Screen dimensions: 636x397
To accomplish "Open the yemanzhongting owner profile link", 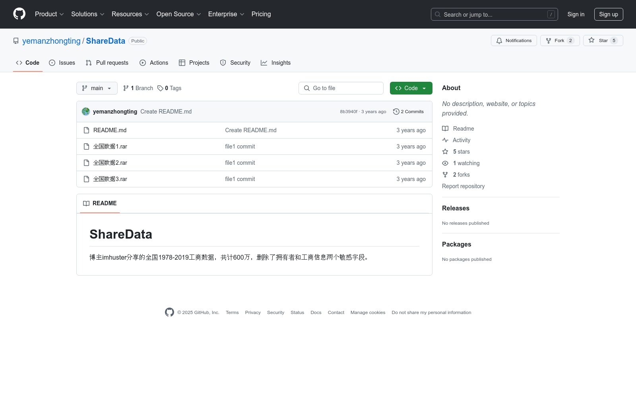I will pos(51,41).
